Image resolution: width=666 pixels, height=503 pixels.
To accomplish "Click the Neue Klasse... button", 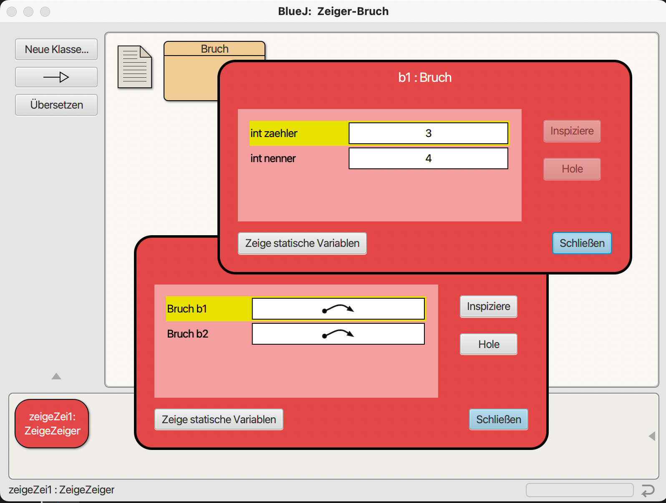I will [x=56, y=49].
